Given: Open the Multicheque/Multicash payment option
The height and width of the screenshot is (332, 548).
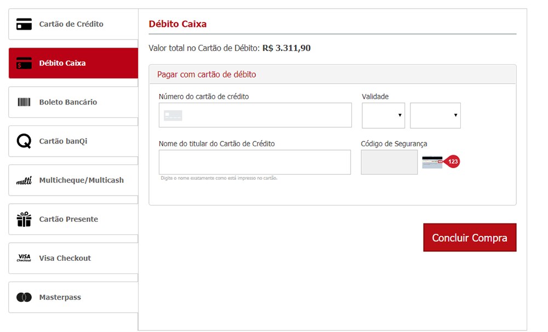Looking at the screenshot, I should [73, 180].
